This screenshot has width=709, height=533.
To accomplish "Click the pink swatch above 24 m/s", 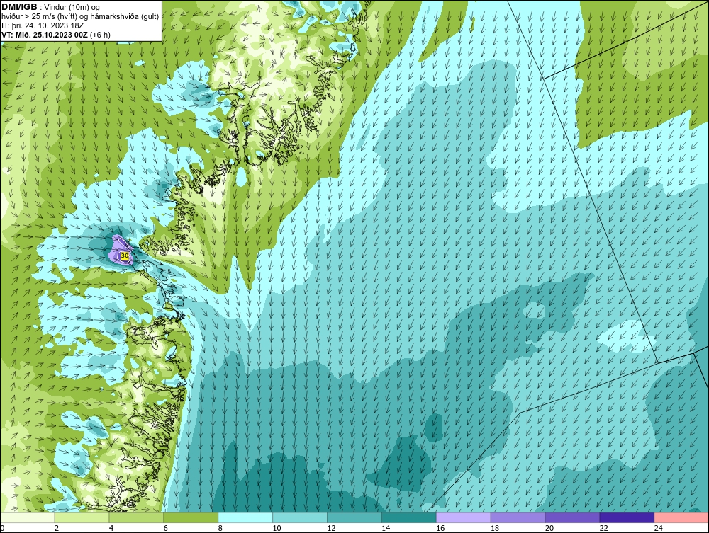I will pyautogui.click(x=681, y=517).
